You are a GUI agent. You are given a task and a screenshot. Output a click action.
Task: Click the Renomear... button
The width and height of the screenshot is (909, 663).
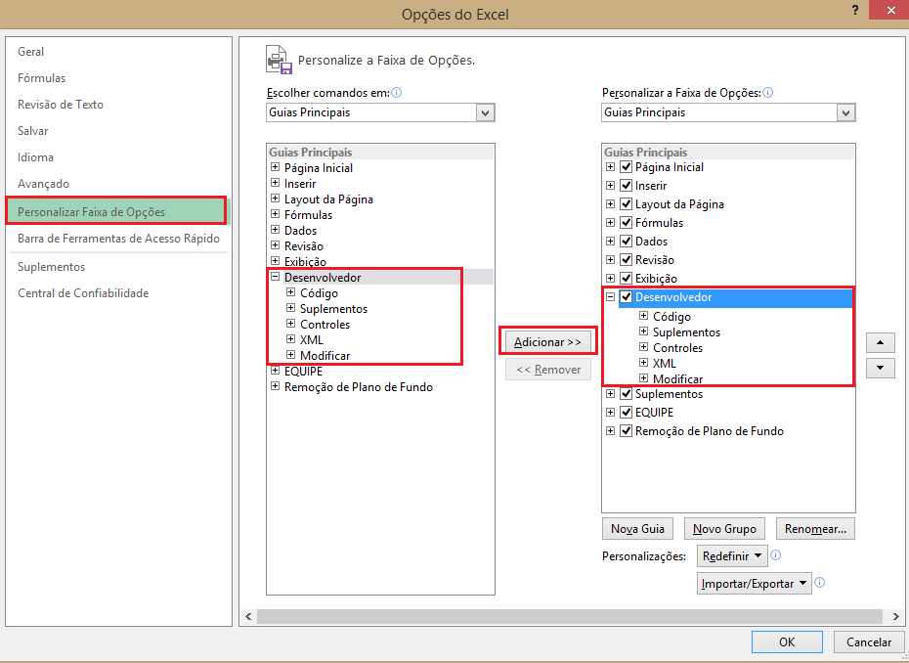[815, 528]
